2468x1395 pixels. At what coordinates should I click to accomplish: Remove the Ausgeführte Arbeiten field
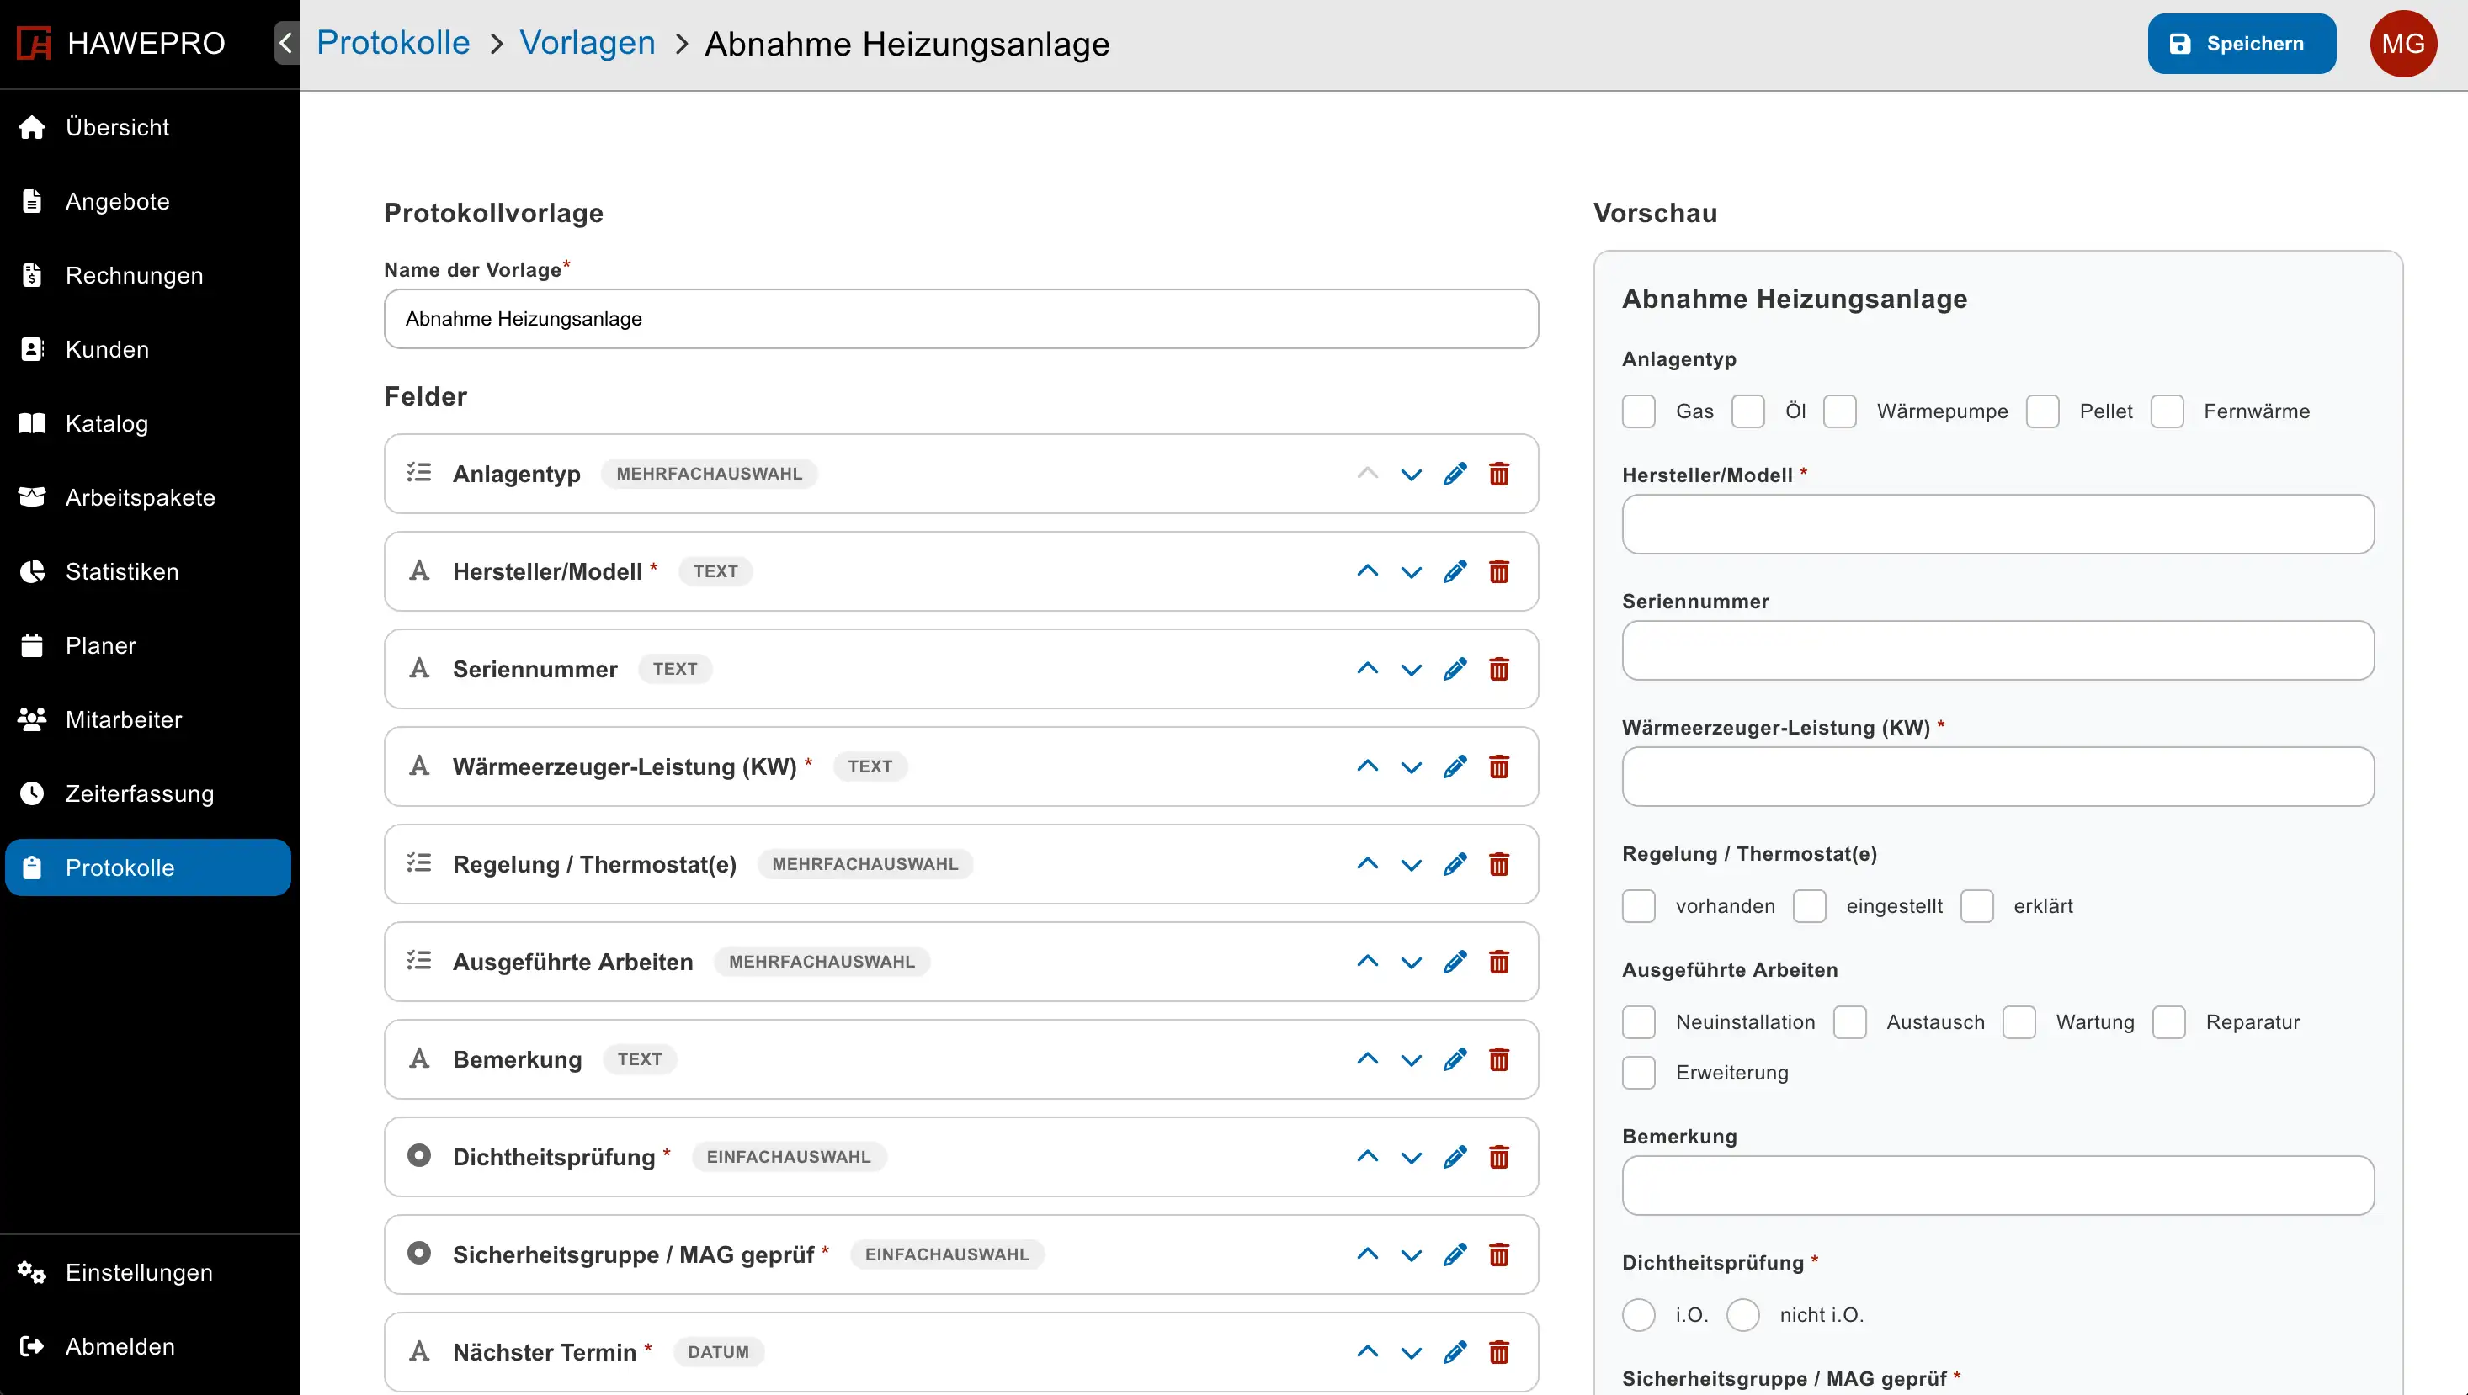[1499, 962]
